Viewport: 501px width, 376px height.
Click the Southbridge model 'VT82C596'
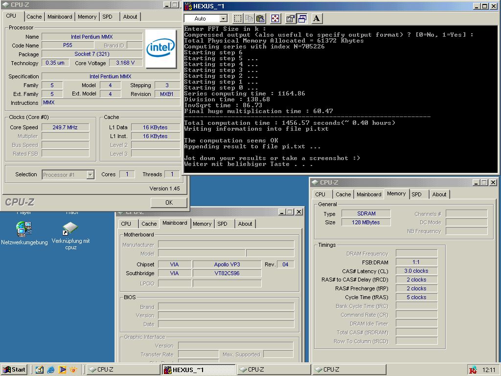pyautogui.click(x=227, y=273)
